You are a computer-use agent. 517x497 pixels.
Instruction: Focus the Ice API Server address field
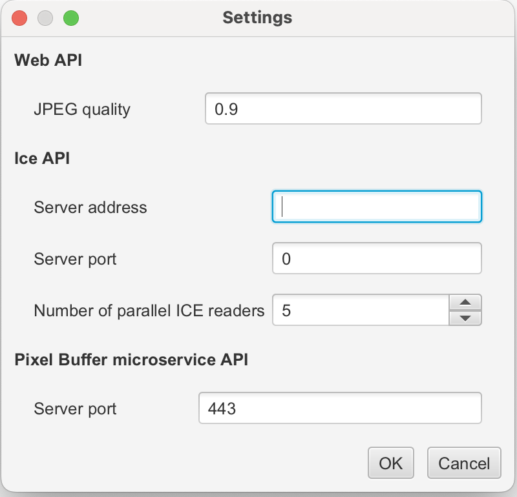click(x=377, y=207)
